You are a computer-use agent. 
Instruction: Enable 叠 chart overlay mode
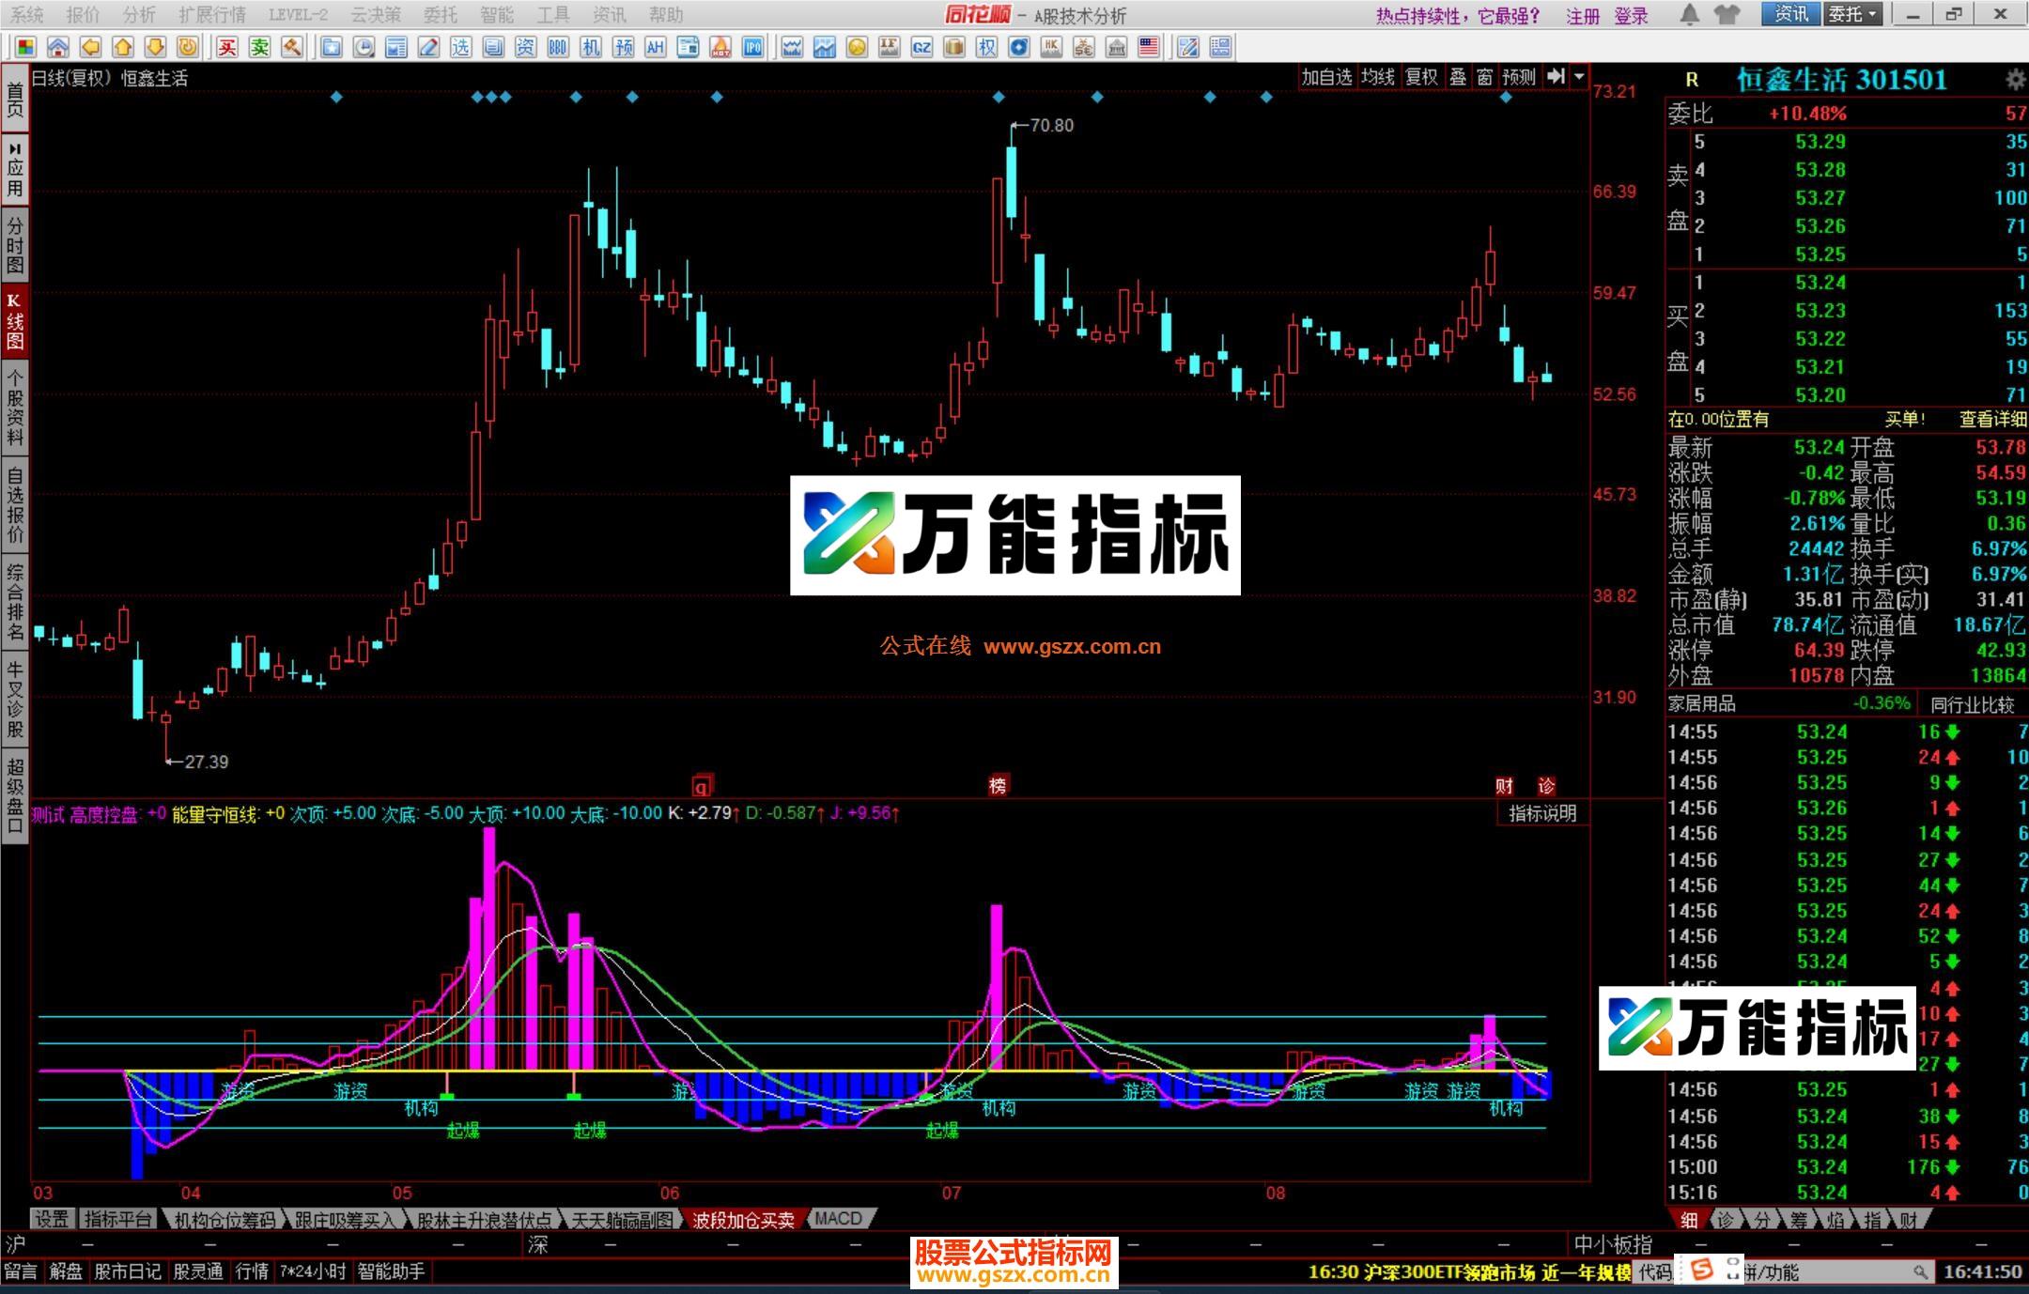(x=1458, y=77)
